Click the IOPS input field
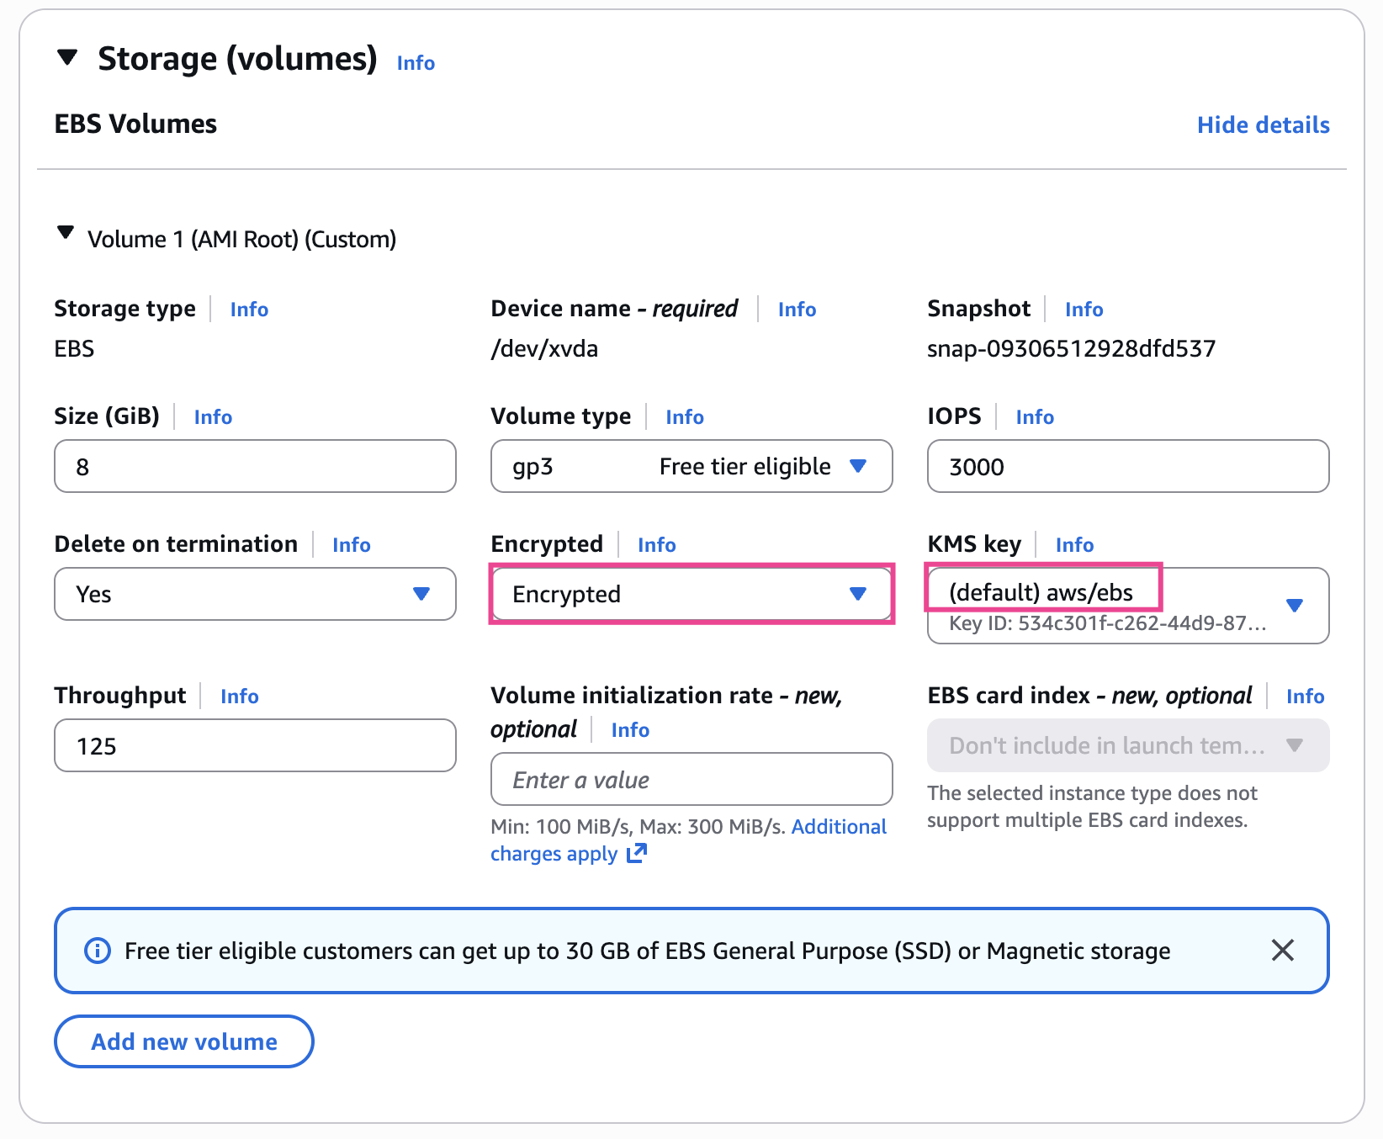Screen dimensions: 1383x1139 [1127, 467]
